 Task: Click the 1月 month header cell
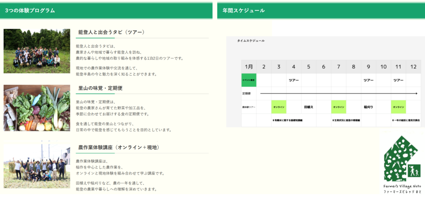point(249,67)
